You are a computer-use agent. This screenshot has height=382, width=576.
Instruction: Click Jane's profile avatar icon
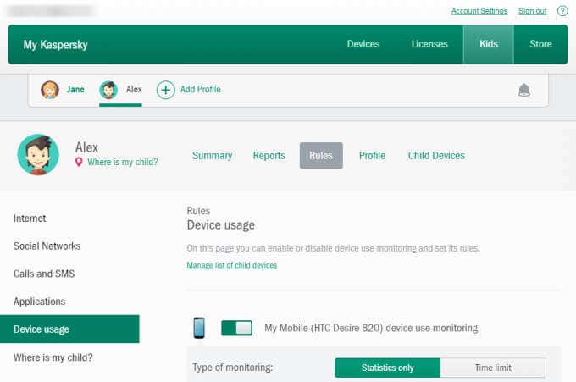pyautogui.click(x=50, y=90)
